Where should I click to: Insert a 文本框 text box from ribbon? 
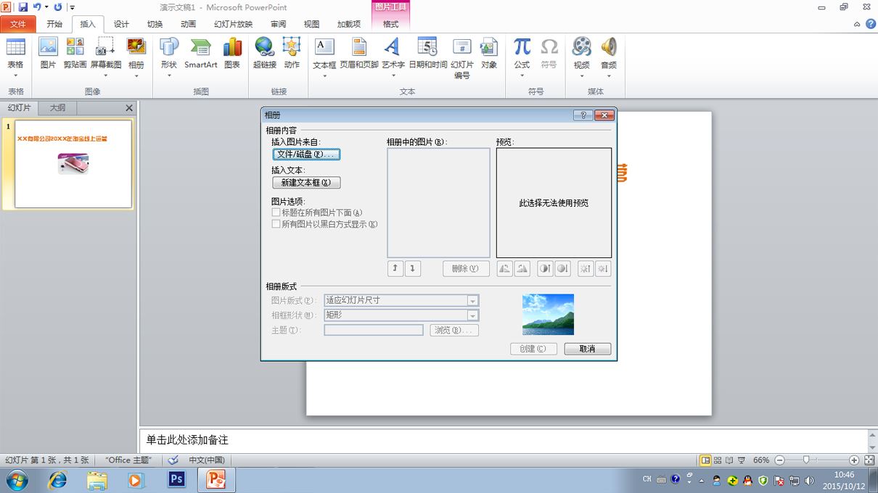pos(324,48)
